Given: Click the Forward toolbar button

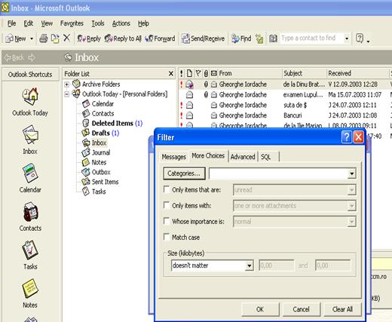Looking at the screenshot, I should (x=160, y=38).
